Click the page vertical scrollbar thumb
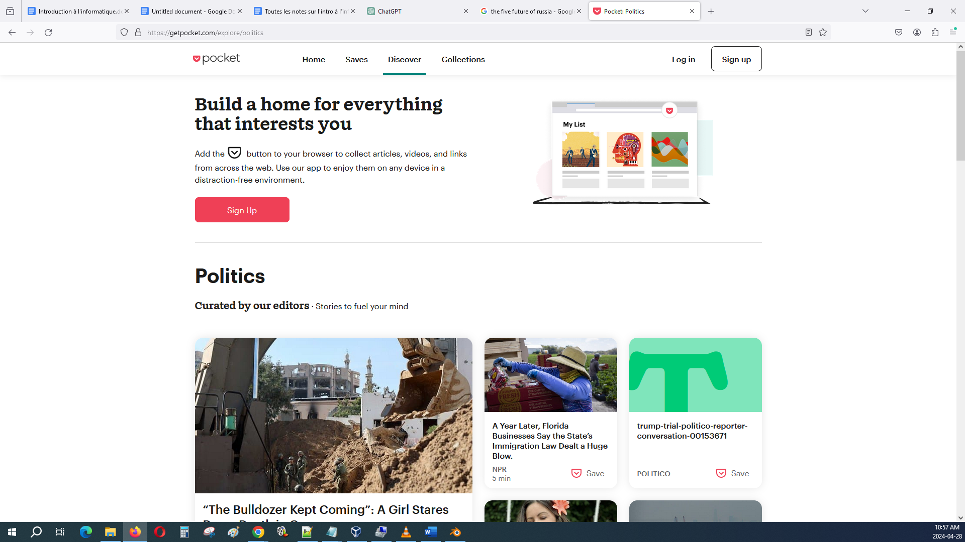 pos(960,105)
